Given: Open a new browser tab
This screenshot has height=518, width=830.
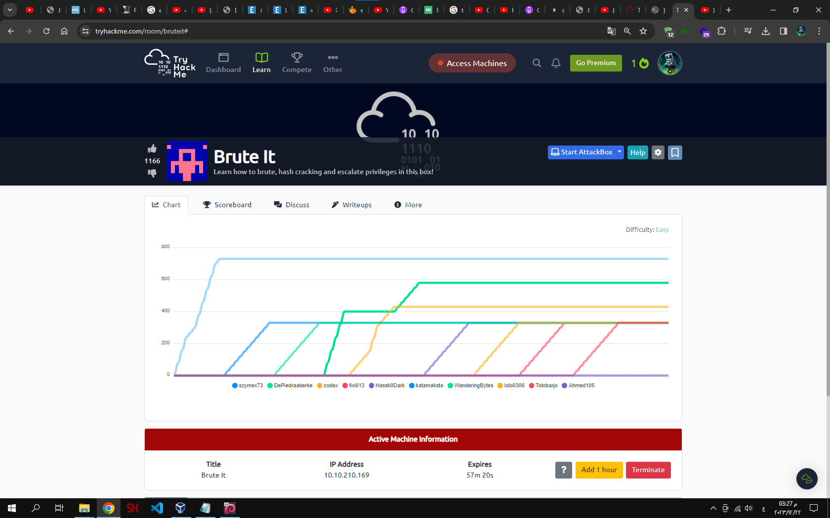Looking at the screenshot, I should 728,10.
